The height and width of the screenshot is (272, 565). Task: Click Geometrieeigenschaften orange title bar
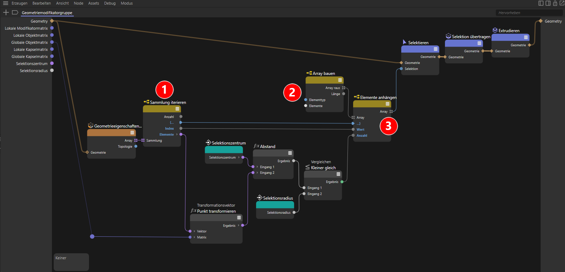tap(111, 132)
